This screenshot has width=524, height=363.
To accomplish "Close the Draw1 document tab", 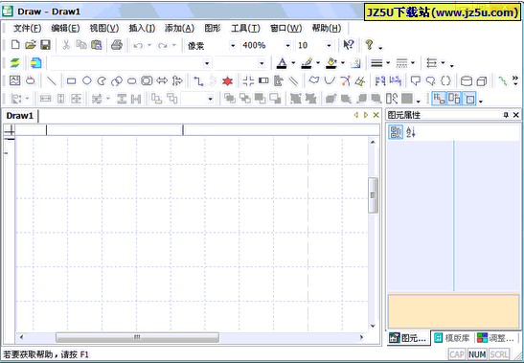I will [x=376, y=115].
